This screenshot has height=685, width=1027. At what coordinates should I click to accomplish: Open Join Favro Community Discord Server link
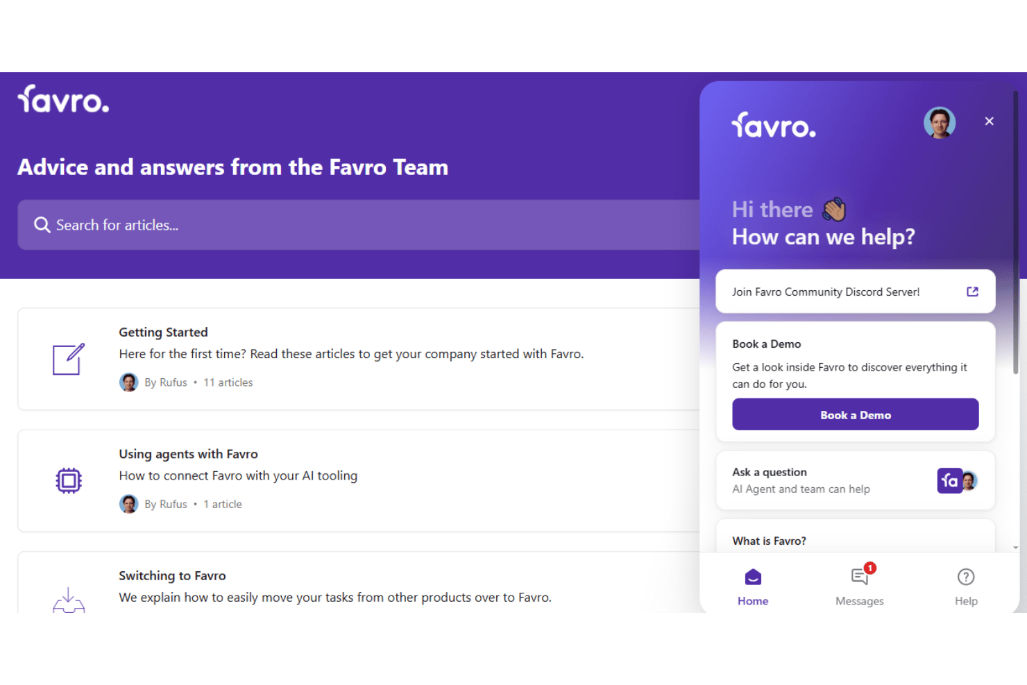point(856,291)
